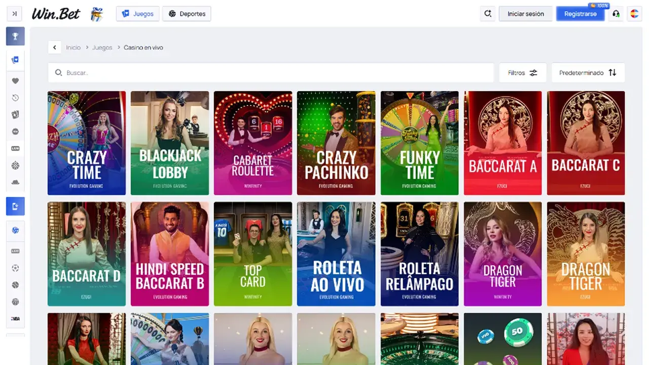Click the Iniciar sesión button
The height and width of the screenshot is (365, 649).
click(526, 14)
